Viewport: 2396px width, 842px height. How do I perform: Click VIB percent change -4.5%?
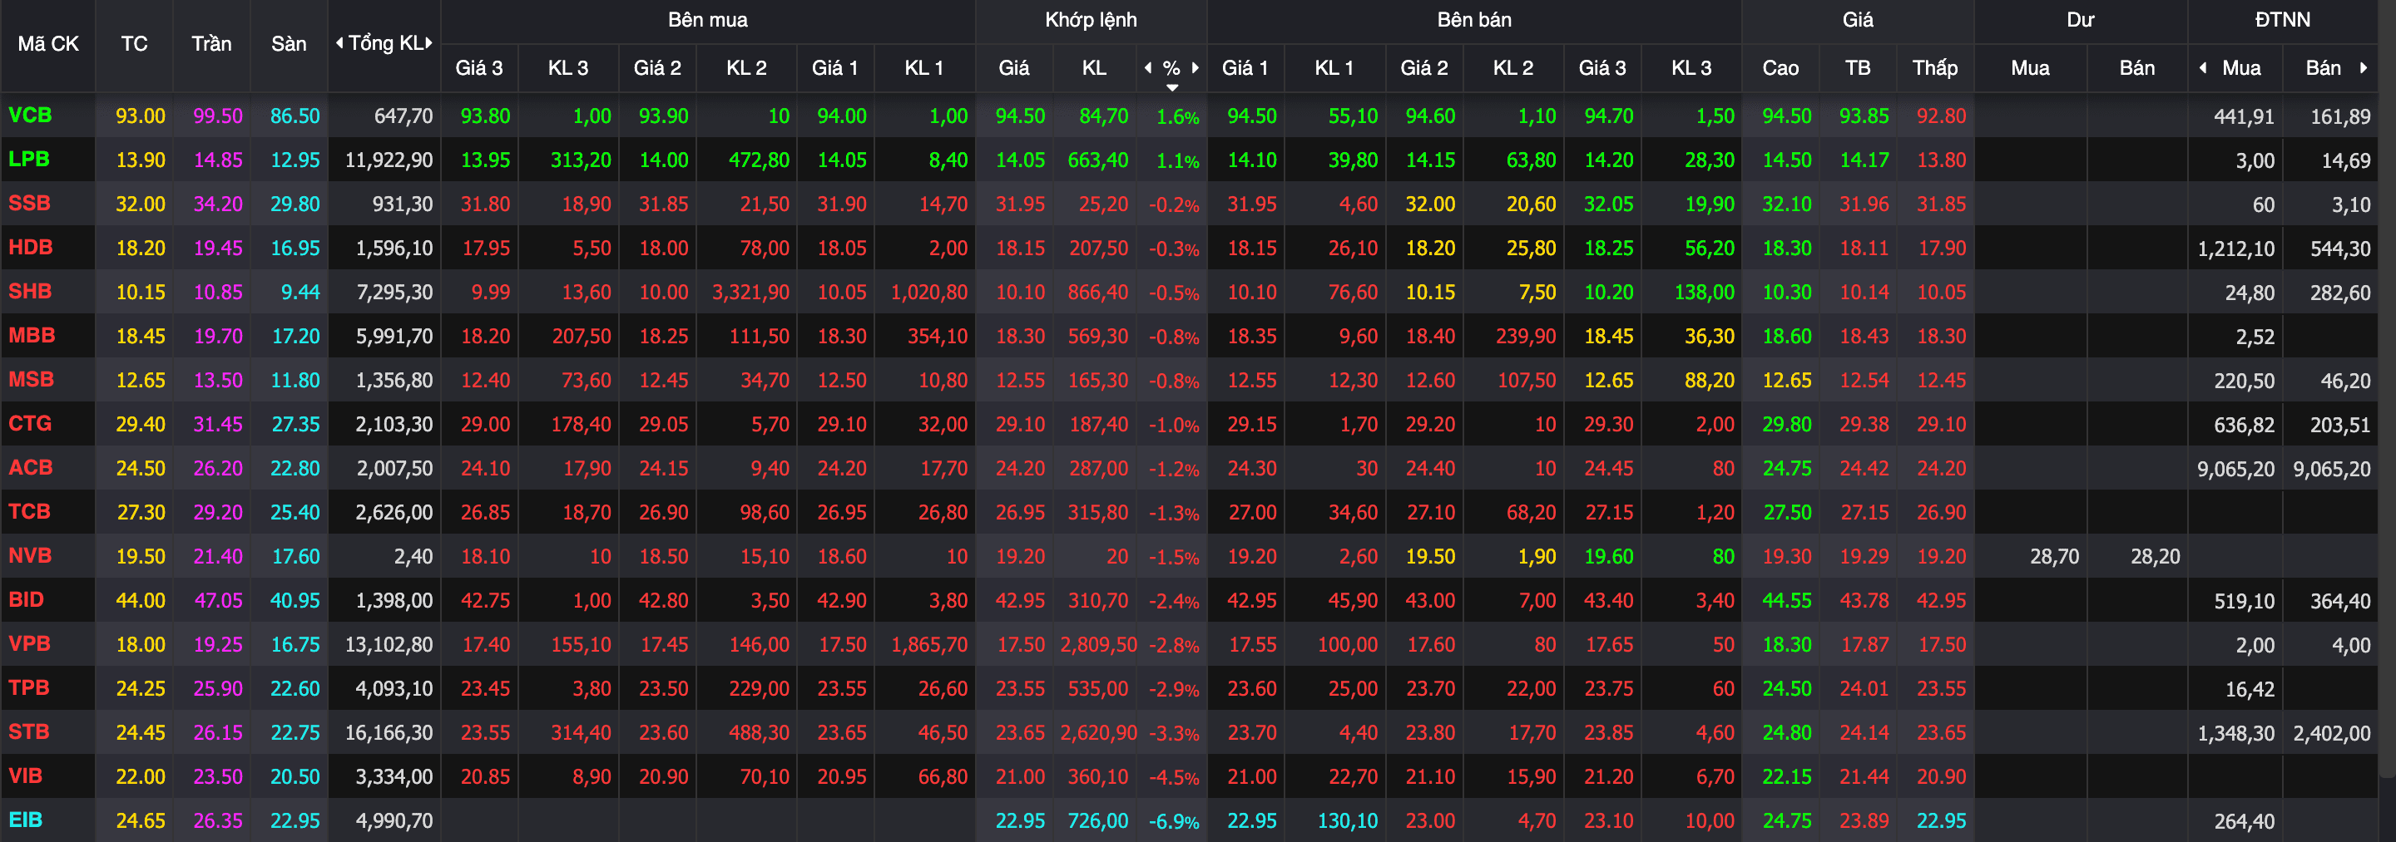1174,777
